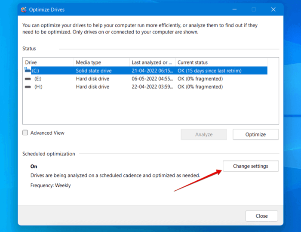Click the H: row 'Hard disk drive' cell
The width and height of the screenshot is (301, 232).
click(92, 87)
